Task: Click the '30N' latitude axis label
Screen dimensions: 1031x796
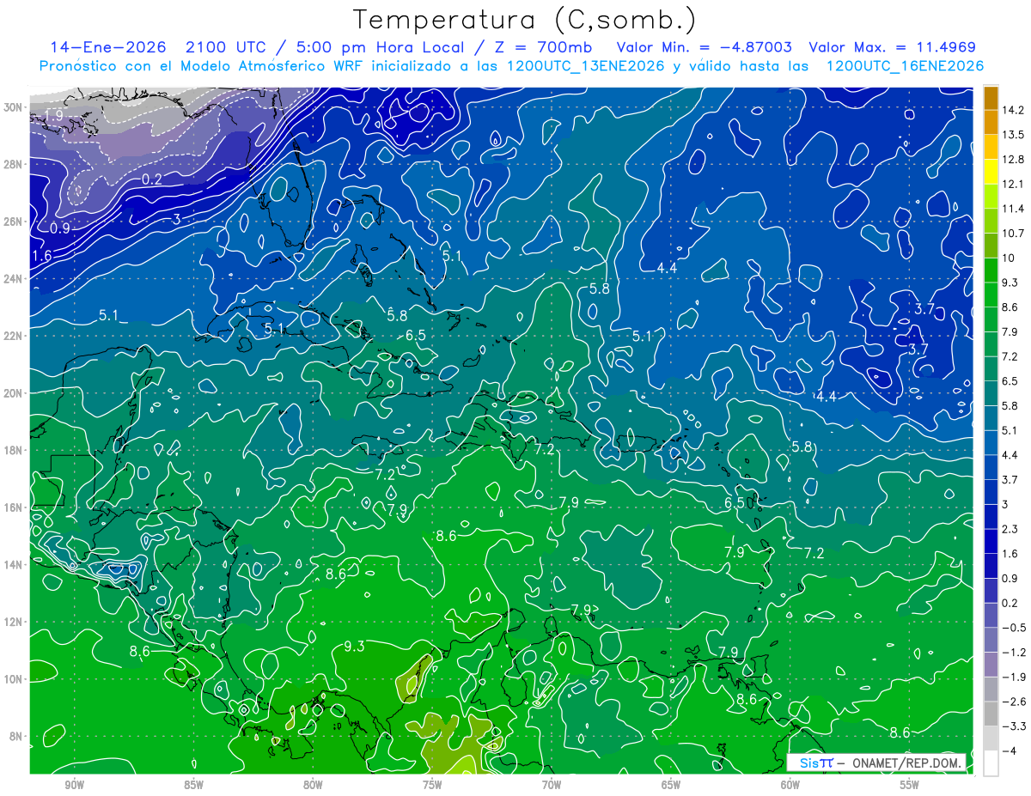Action: coord(14,107)
